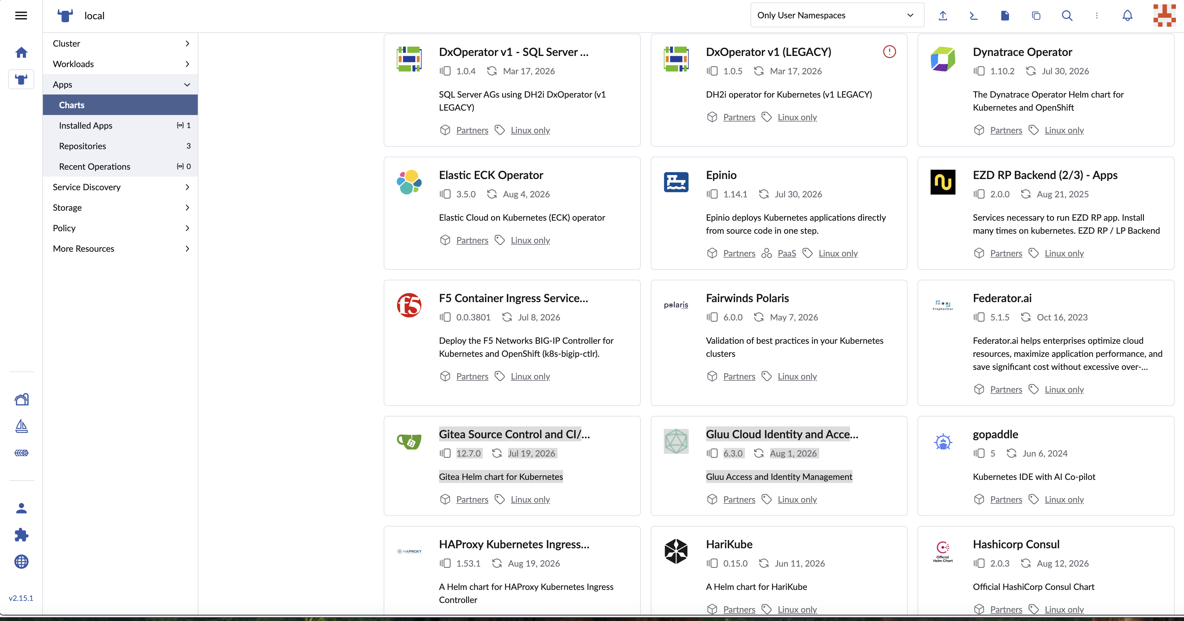Viewport: 1184px width, 621px height.
Task: Click PaaS category link on Epinio
Action: click(x=786, y=253)
